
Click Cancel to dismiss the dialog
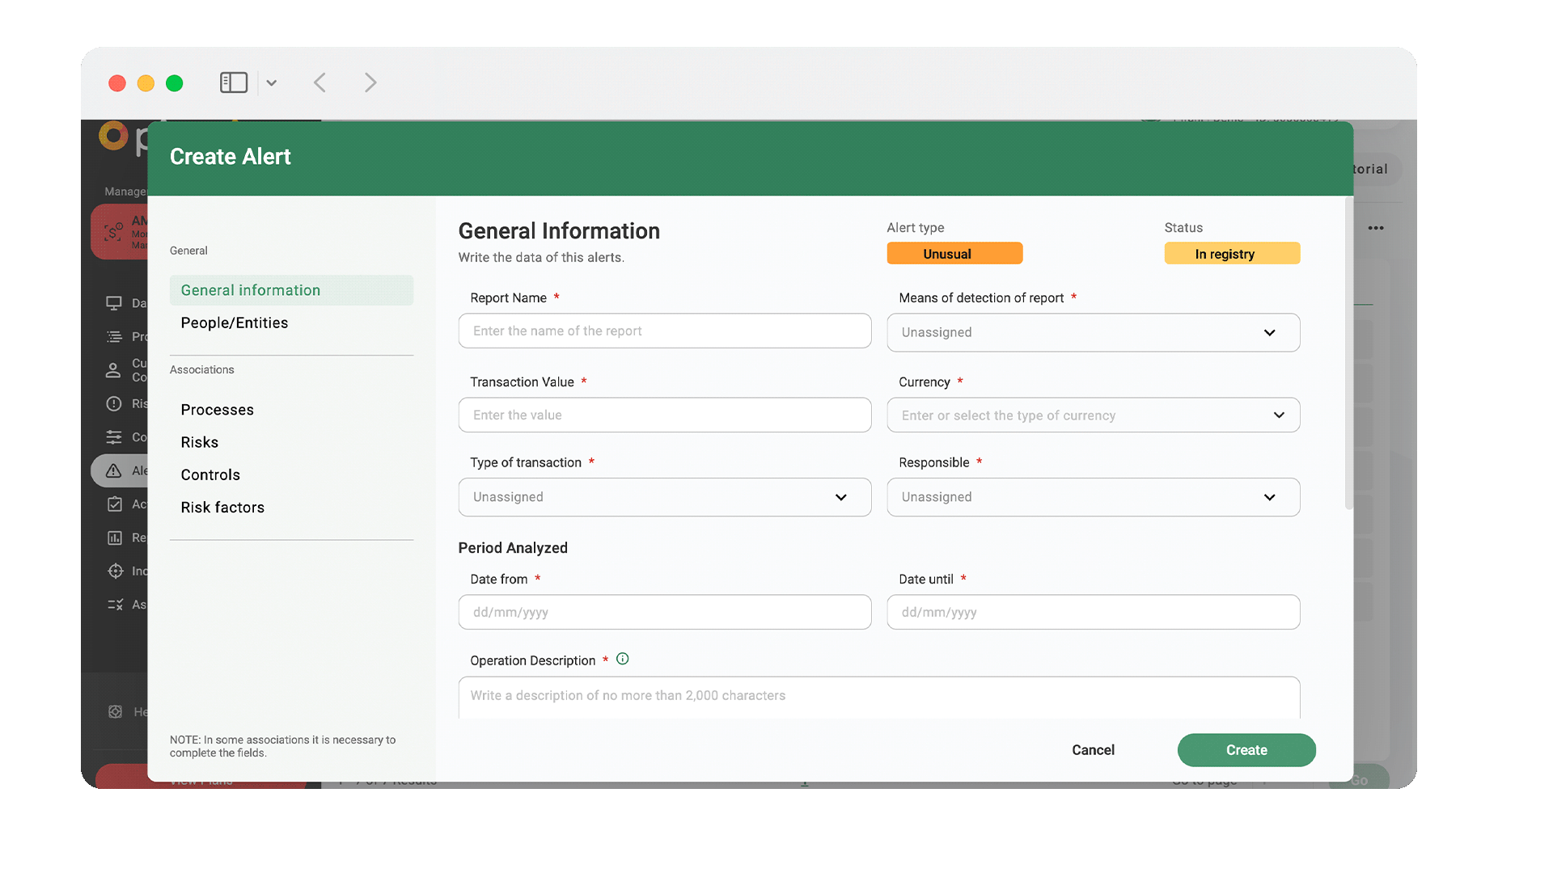click(1093, 750)
